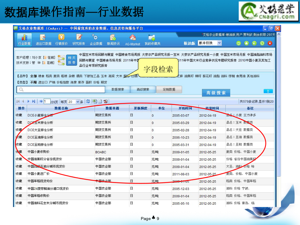The width and height of the screenshot is (300, 225).
Task: Open the 进出口数据 section
Action: tap(44, 40)
